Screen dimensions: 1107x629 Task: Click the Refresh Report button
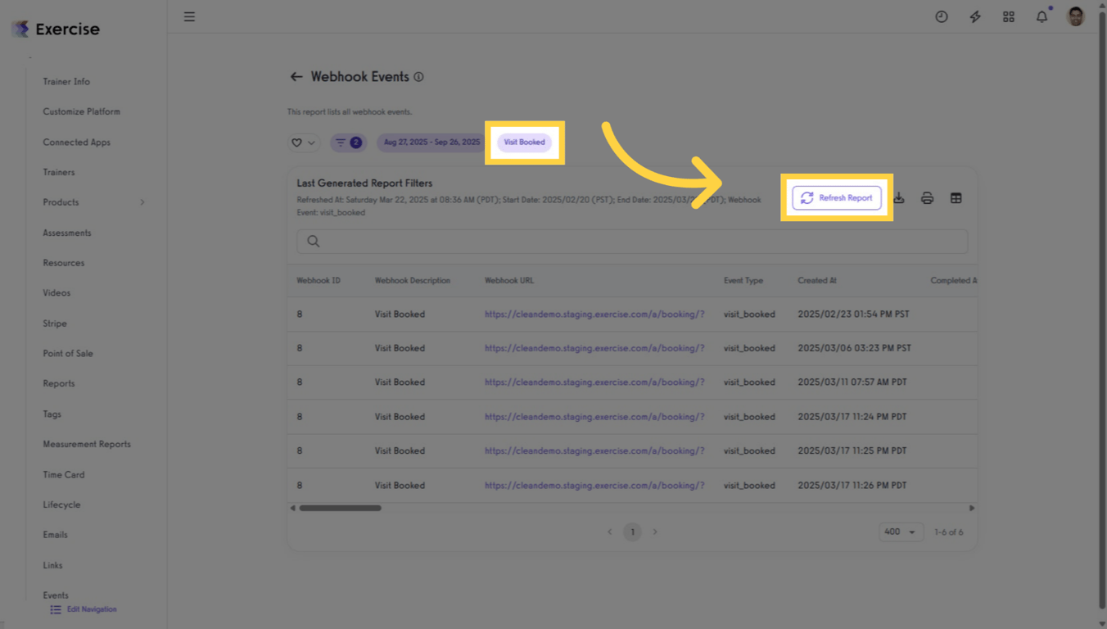coord(837,197)
